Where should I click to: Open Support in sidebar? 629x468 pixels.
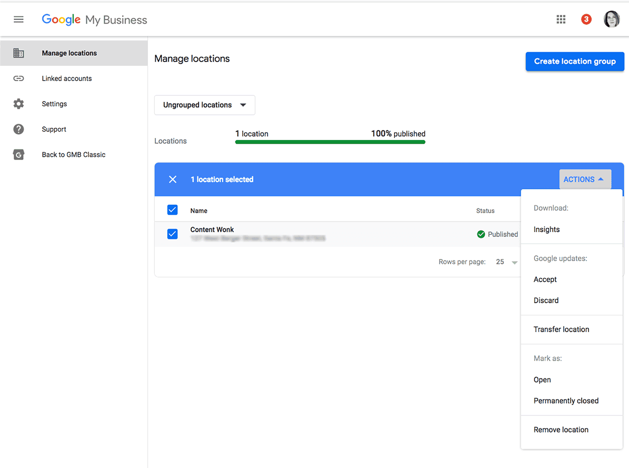tap(74, 130)
